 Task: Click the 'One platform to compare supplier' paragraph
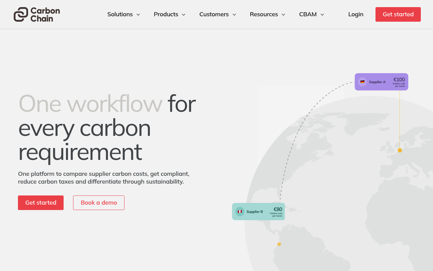click(104, 178)
